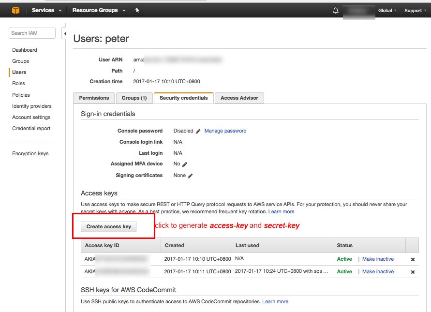431x312 pixels.
Task: Expand the Resource Groups dropdown
Action: click(99, 10)
